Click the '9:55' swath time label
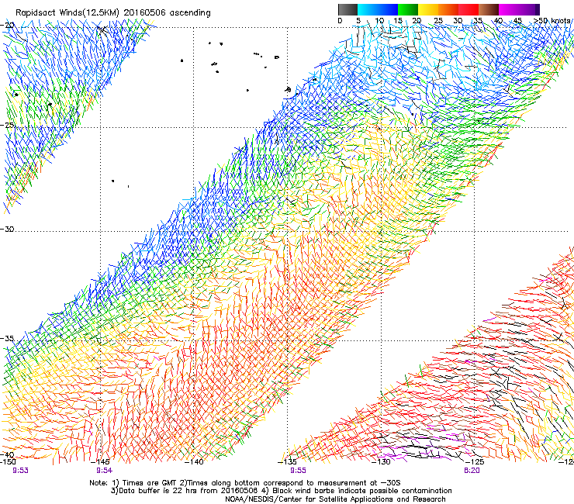Image resolution: width=574 pixels, height=504 pixels. pyautogui.click(x=298, y=471)
